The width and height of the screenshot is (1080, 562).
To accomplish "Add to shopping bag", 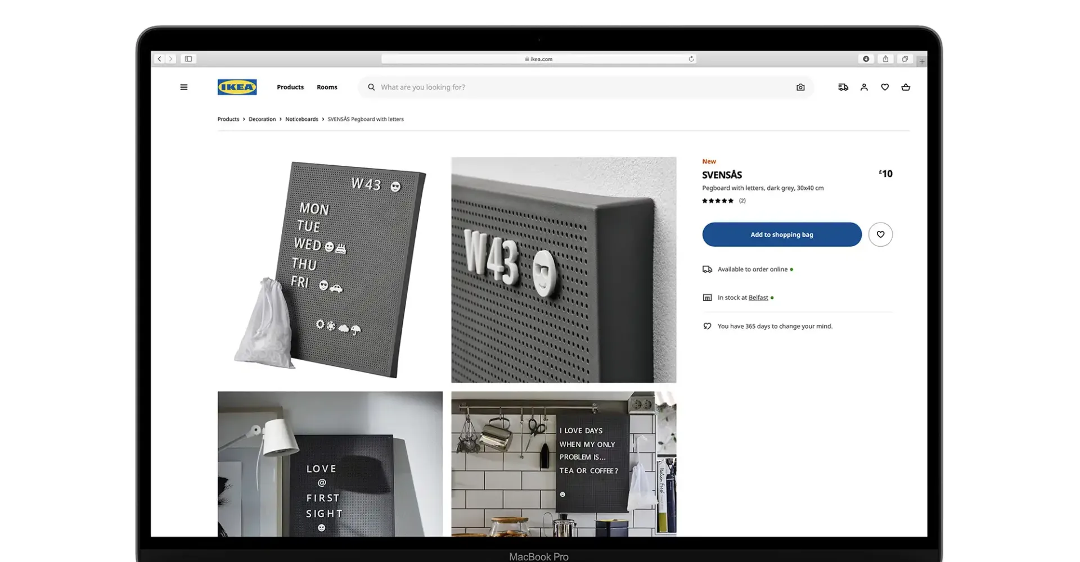I will (781, 234).
